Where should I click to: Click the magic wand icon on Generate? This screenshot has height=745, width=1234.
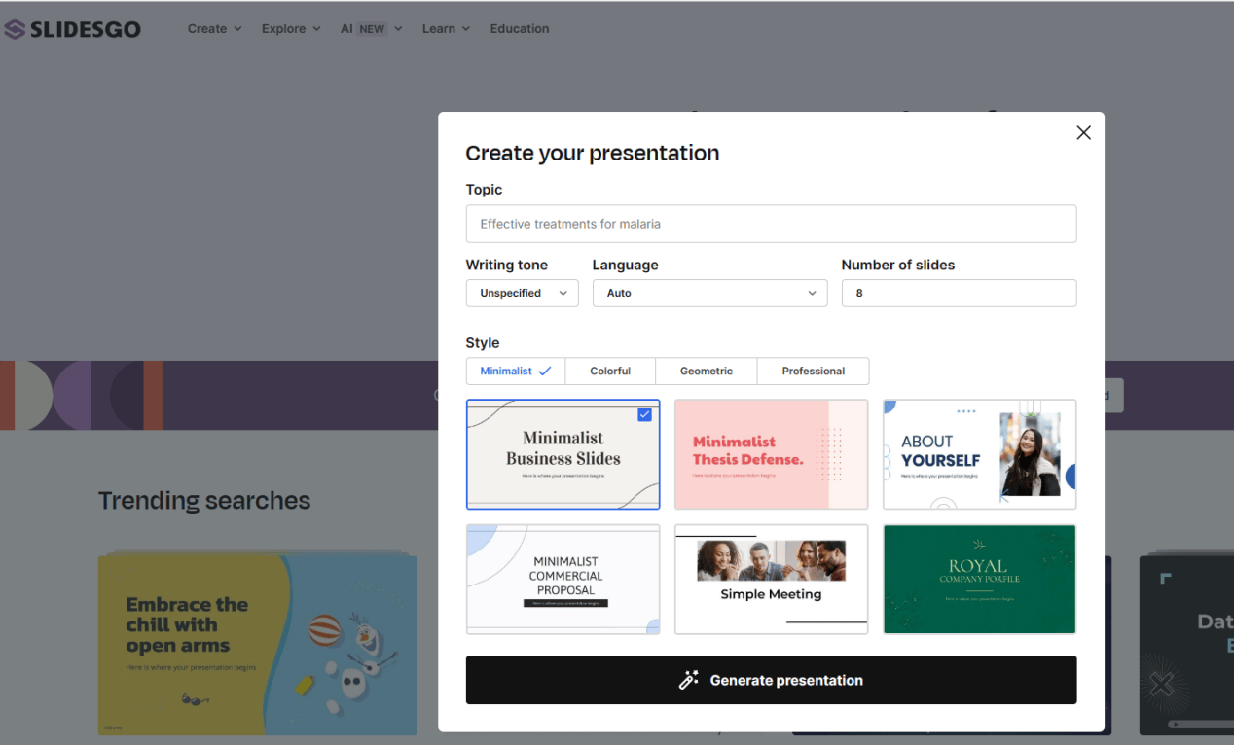[689, 680]
